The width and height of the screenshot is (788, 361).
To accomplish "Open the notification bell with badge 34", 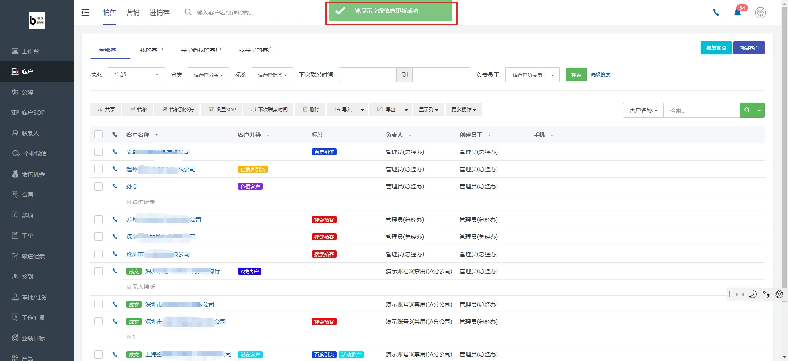I will (x=738, y=12).
